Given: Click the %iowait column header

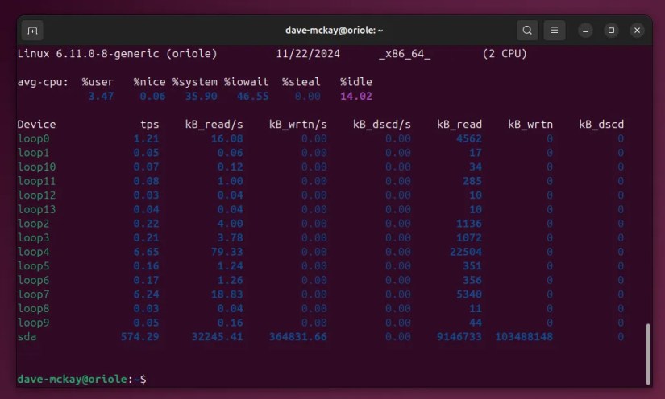Looking at the screenshot, I should (x=247, y=82).
